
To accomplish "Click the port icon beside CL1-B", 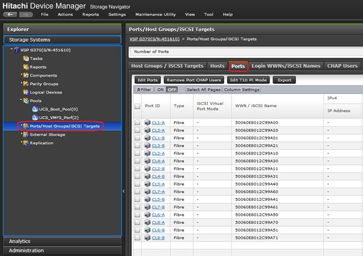I will pyautogui.click(x=147, y=138).
